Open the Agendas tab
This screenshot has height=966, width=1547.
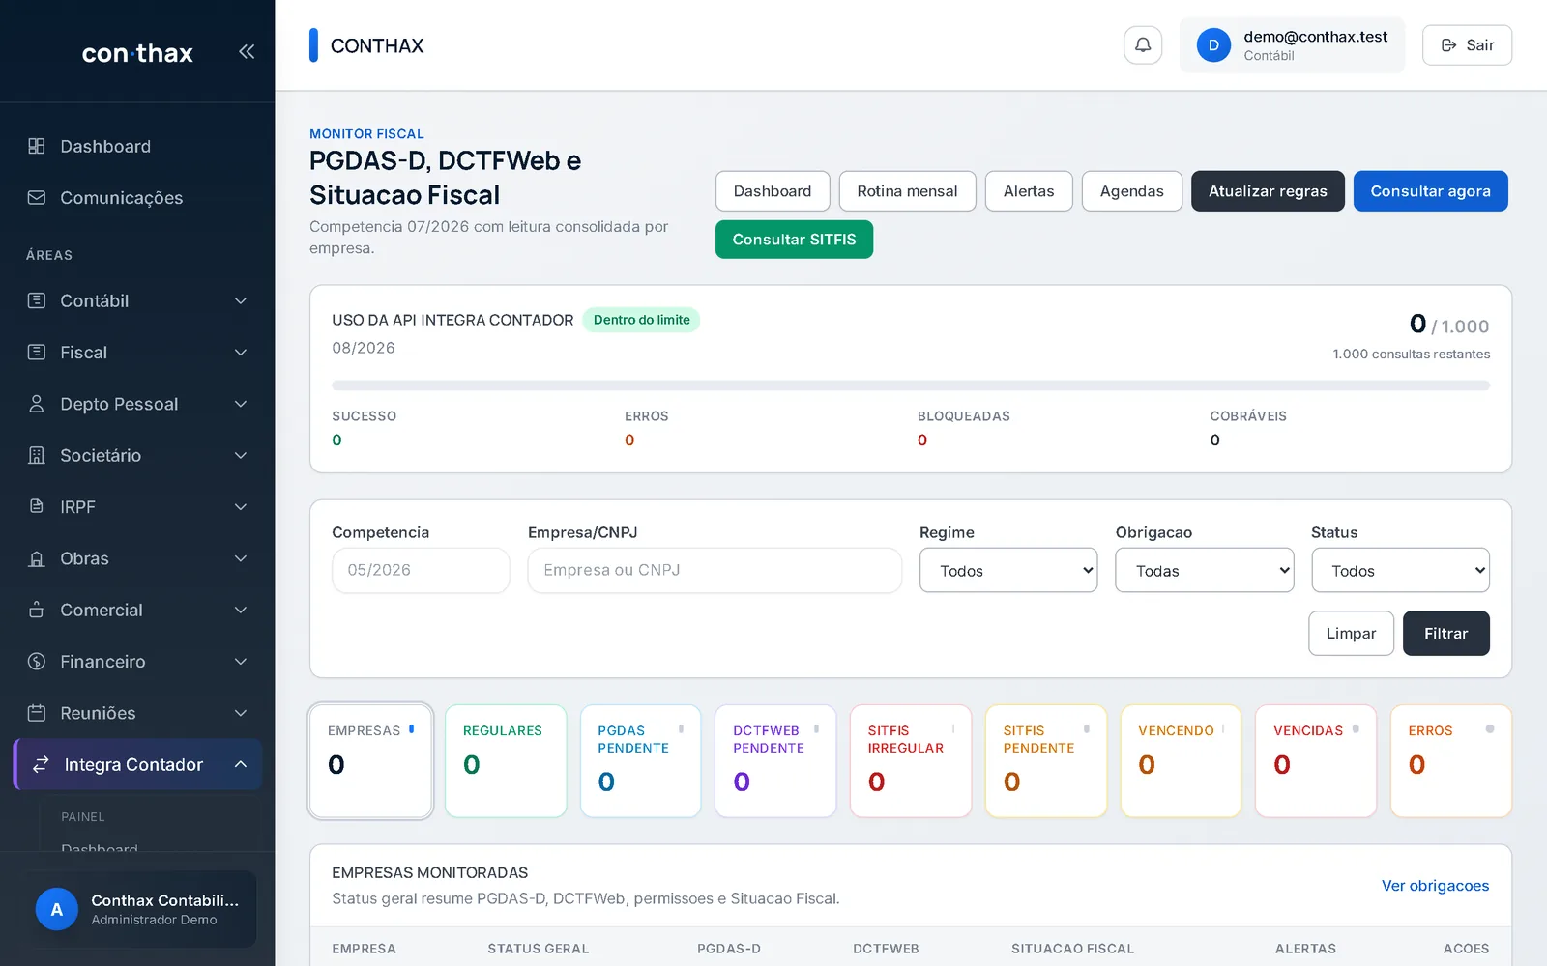point(1131,191)
